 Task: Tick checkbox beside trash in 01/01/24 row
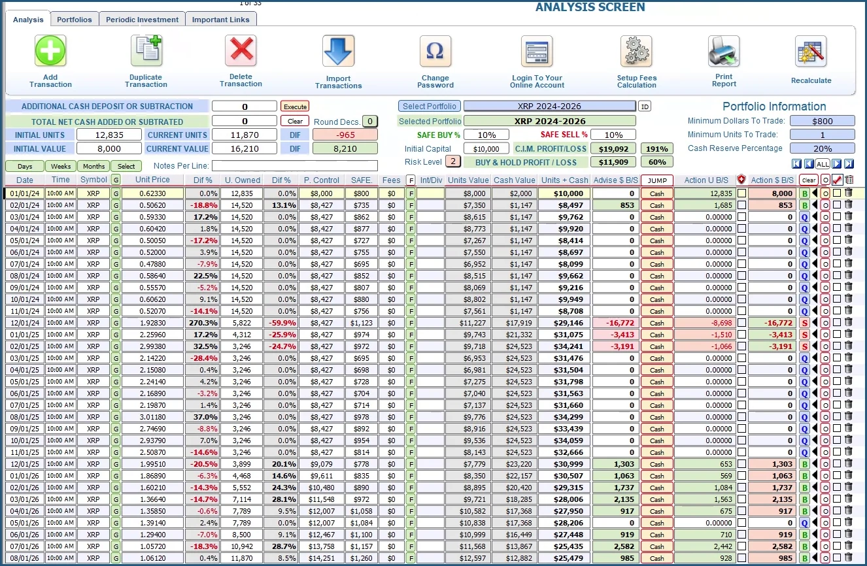pyautogui.click(x=837, y=193)
